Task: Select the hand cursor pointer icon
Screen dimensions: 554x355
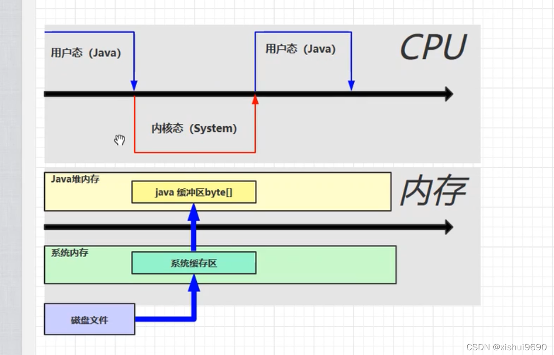Action: tap(119, 139)
